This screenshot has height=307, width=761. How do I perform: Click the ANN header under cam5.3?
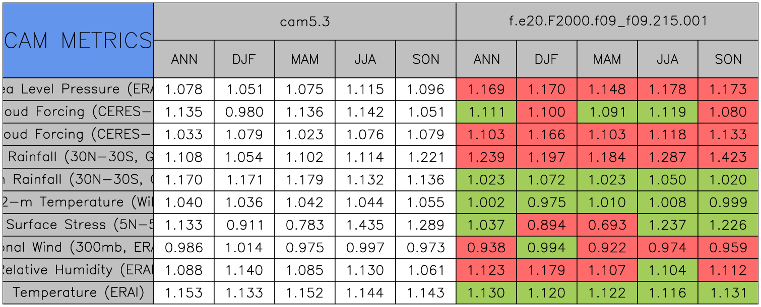184,59
